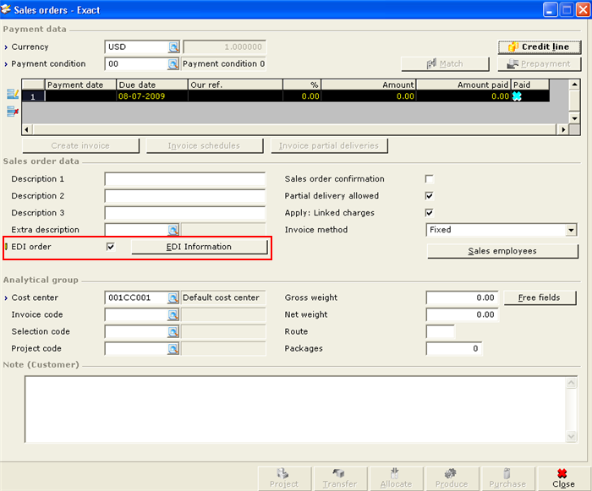Click the Selection code field

136,332
